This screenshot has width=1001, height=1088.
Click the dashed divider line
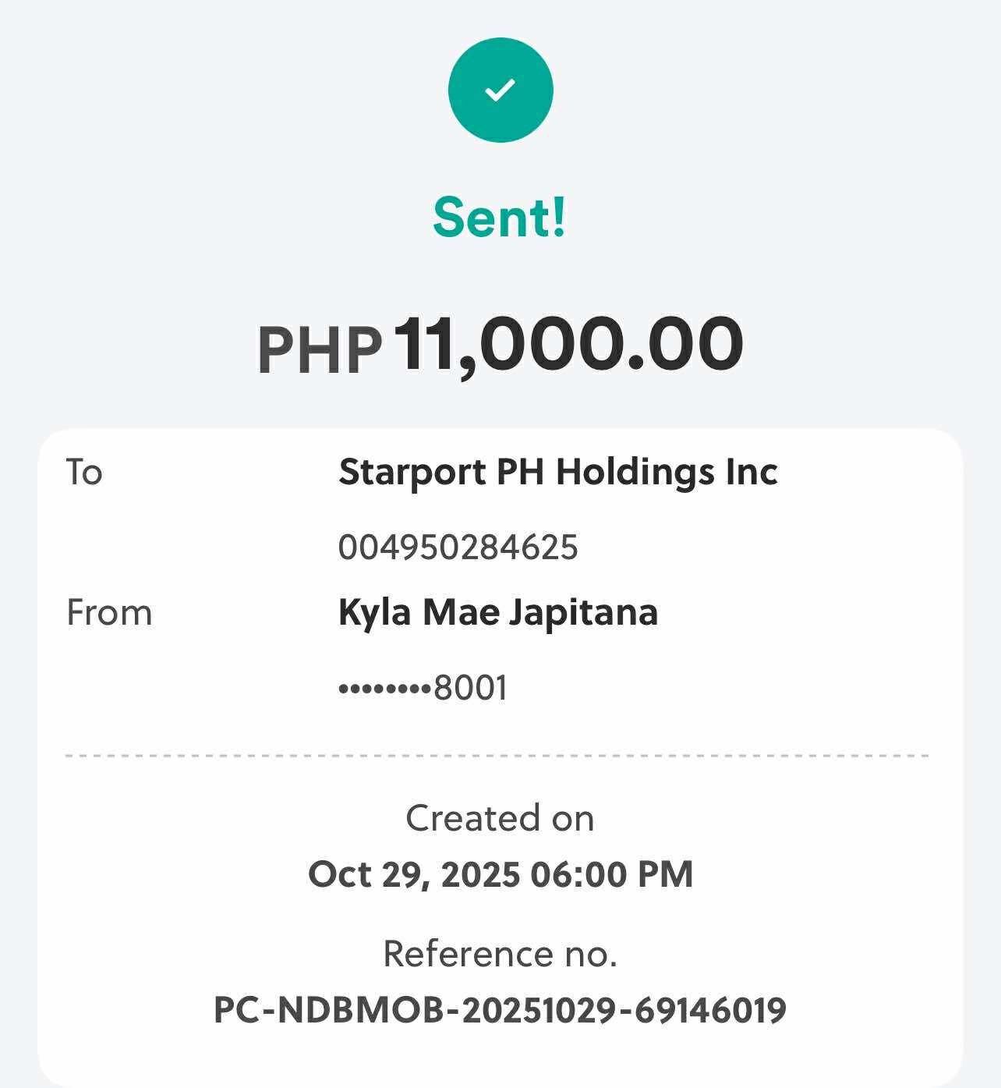pos(497,756)
